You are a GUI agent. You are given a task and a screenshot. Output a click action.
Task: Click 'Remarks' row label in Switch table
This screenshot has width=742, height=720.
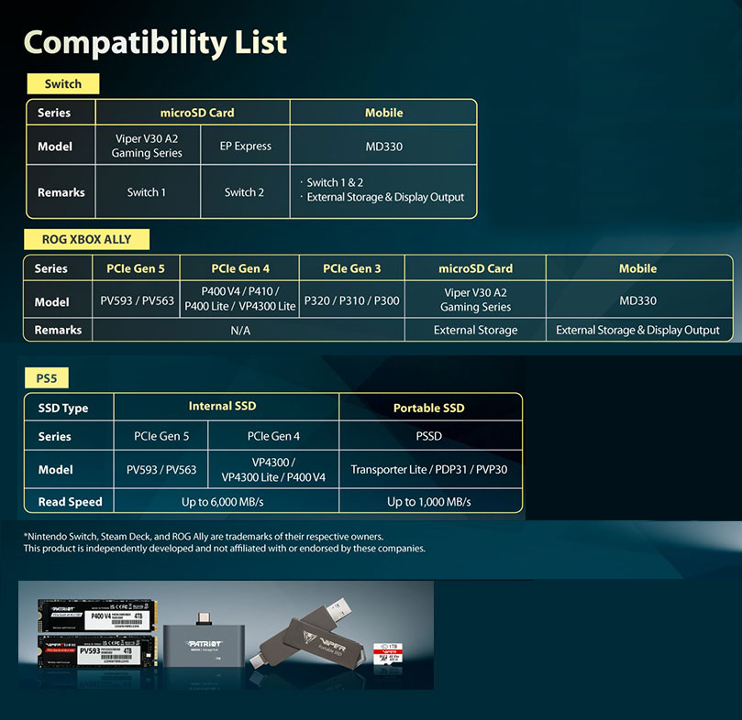coord(61,192)
